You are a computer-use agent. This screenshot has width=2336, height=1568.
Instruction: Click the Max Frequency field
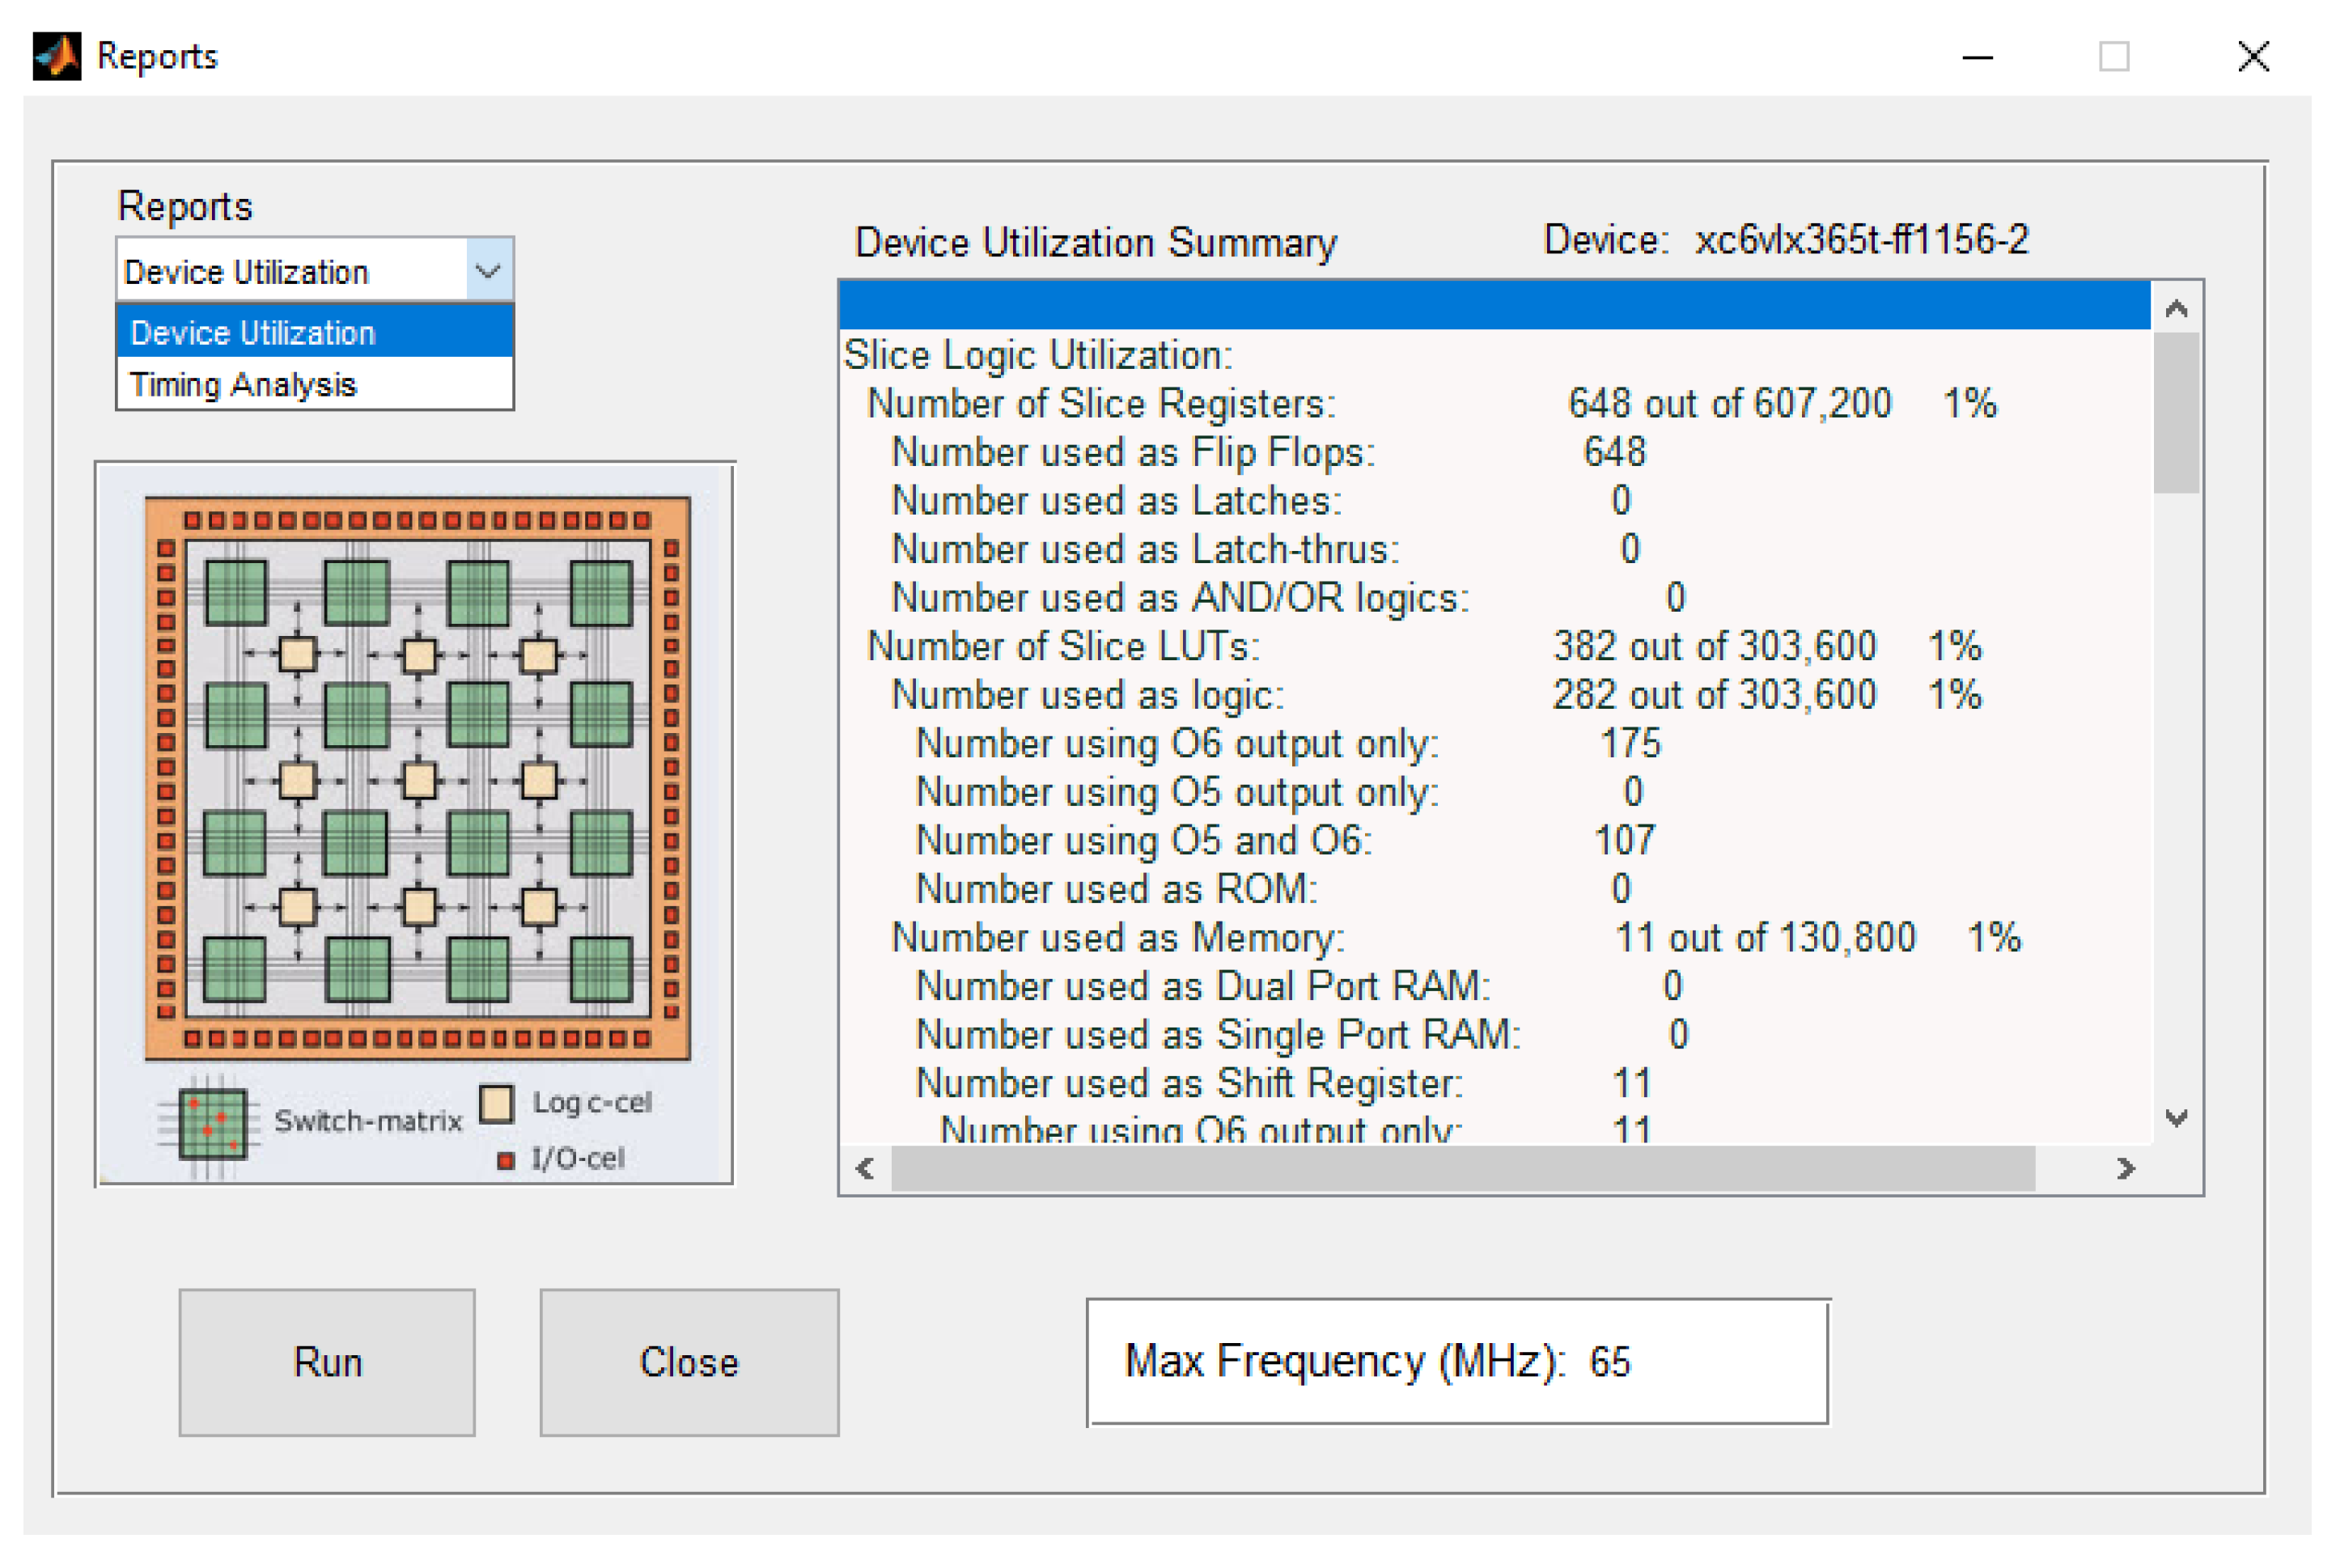(1456, 1361)
